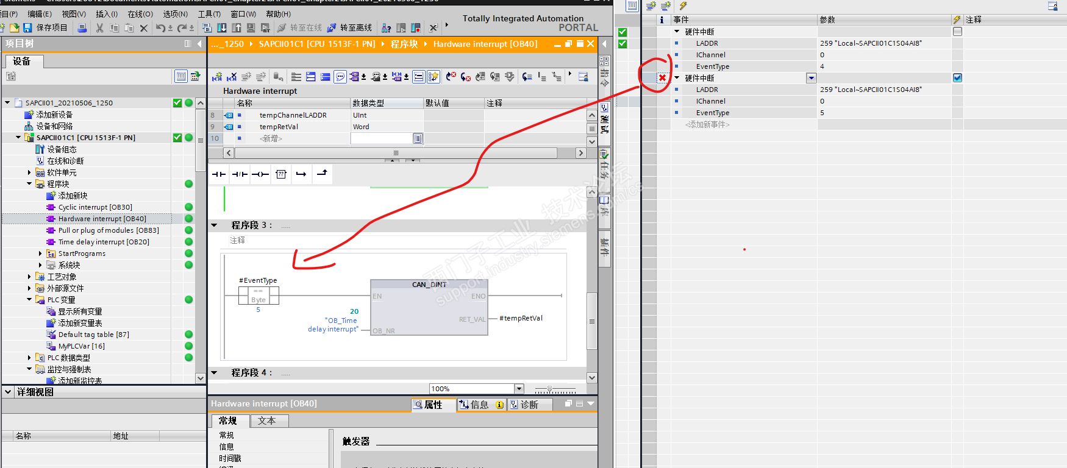Delete network icon in block editor toolbar

232,77
